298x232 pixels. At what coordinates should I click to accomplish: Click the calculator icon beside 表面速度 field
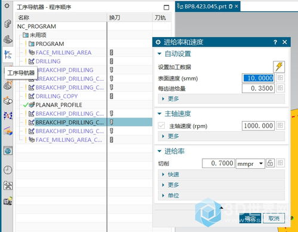pos(280,78)
